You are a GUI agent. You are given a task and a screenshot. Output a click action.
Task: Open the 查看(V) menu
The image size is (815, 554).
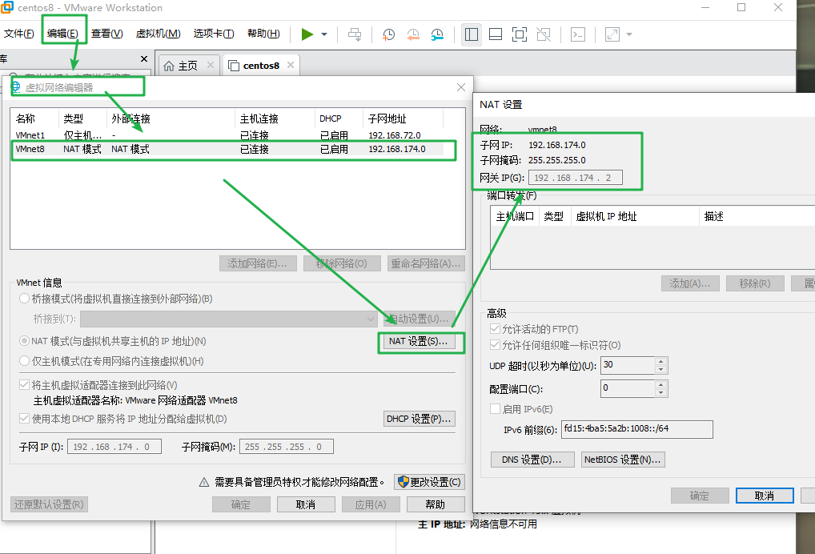(107, 34)
